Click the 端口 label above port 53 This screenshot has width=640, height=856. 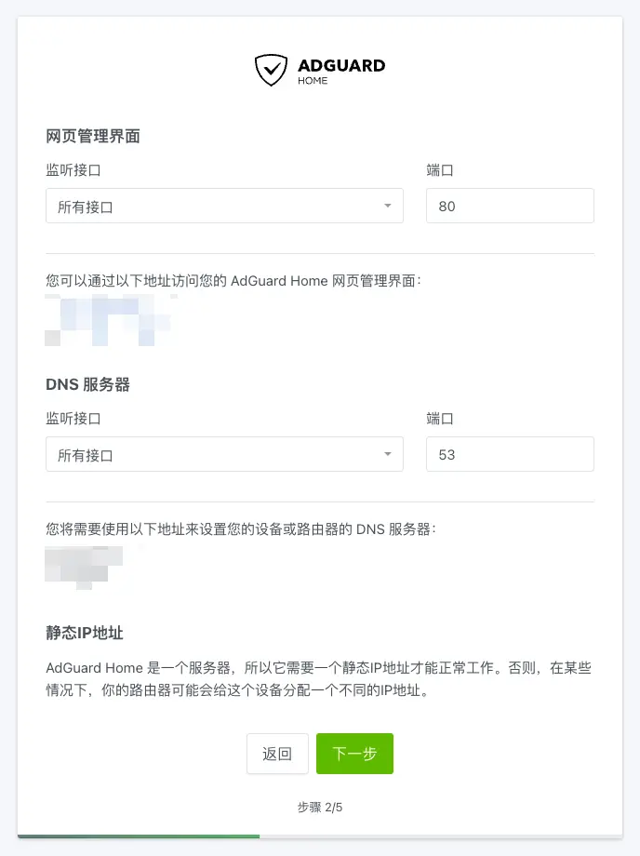tap(439, 419)
